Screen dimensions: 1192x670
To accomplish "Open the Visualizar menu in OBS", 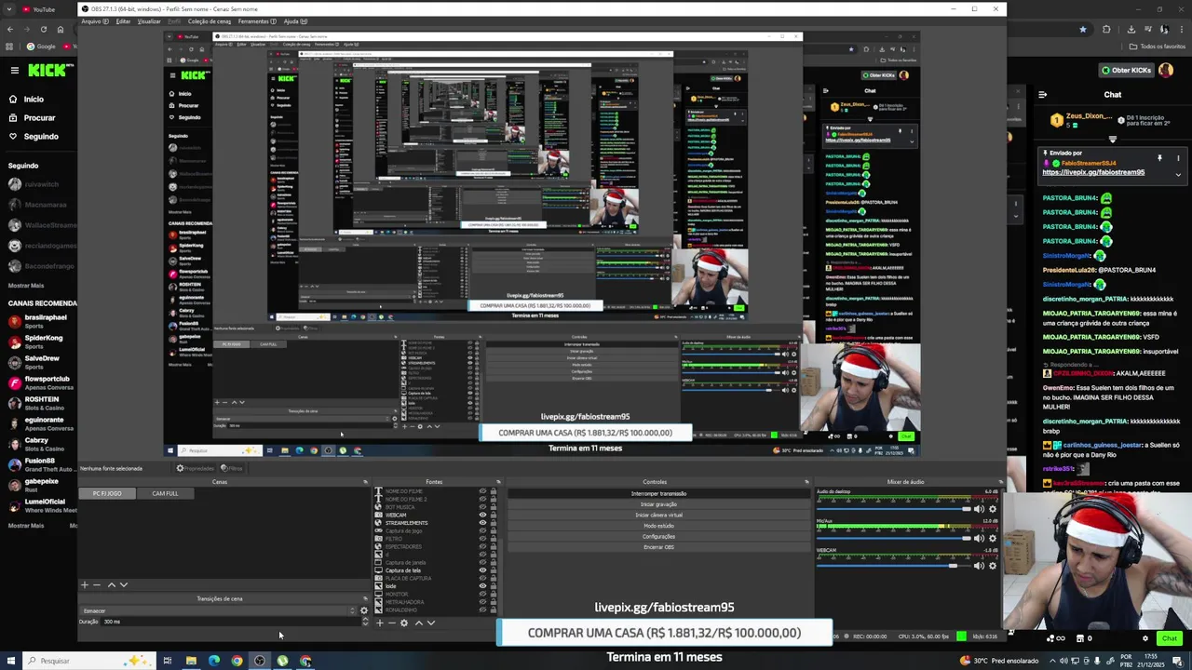I will point(149,21).
